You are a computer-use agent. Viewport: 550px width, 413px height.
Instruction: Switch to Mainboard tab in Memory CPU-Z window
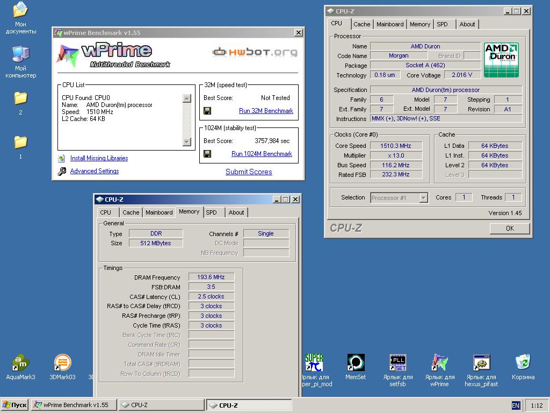(159, 212)
